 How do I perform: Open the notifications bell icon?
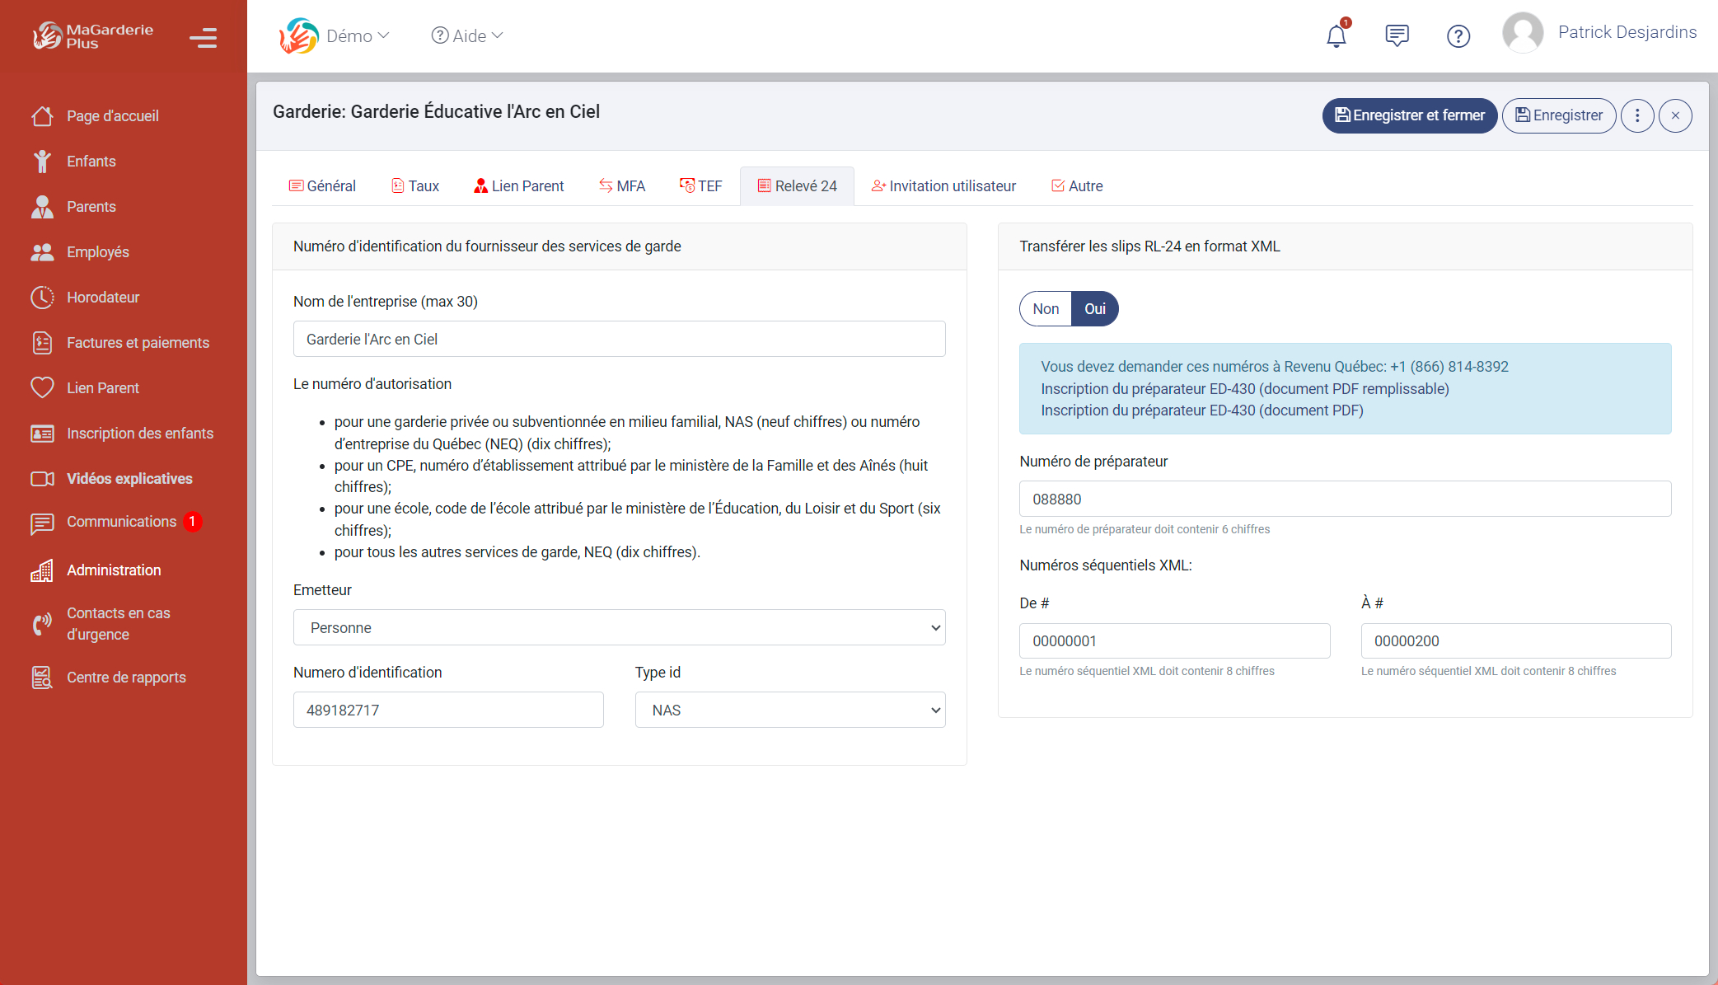pyautogui.click(x=1336, y=35)
